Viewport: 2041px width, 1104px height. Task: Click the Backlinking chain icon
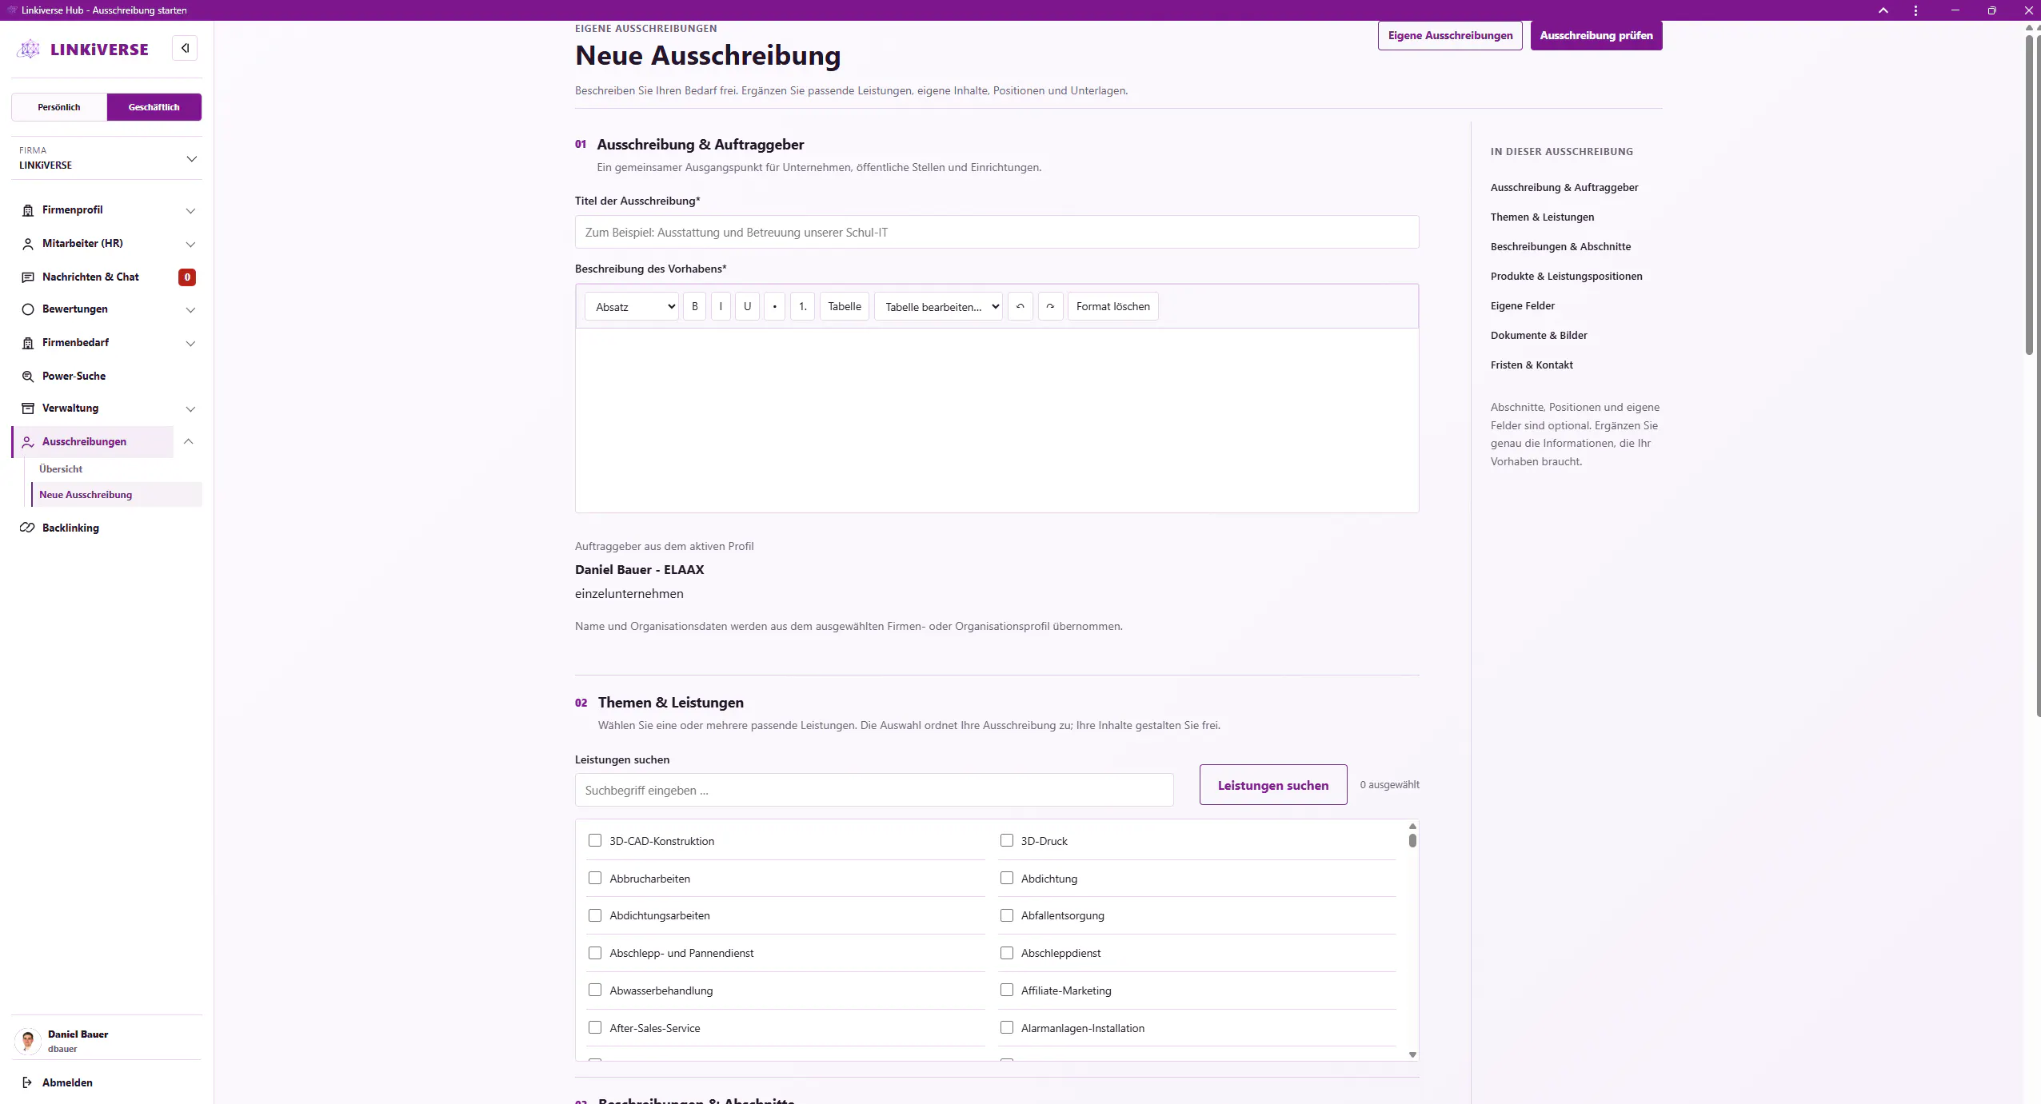coord(28,528)
